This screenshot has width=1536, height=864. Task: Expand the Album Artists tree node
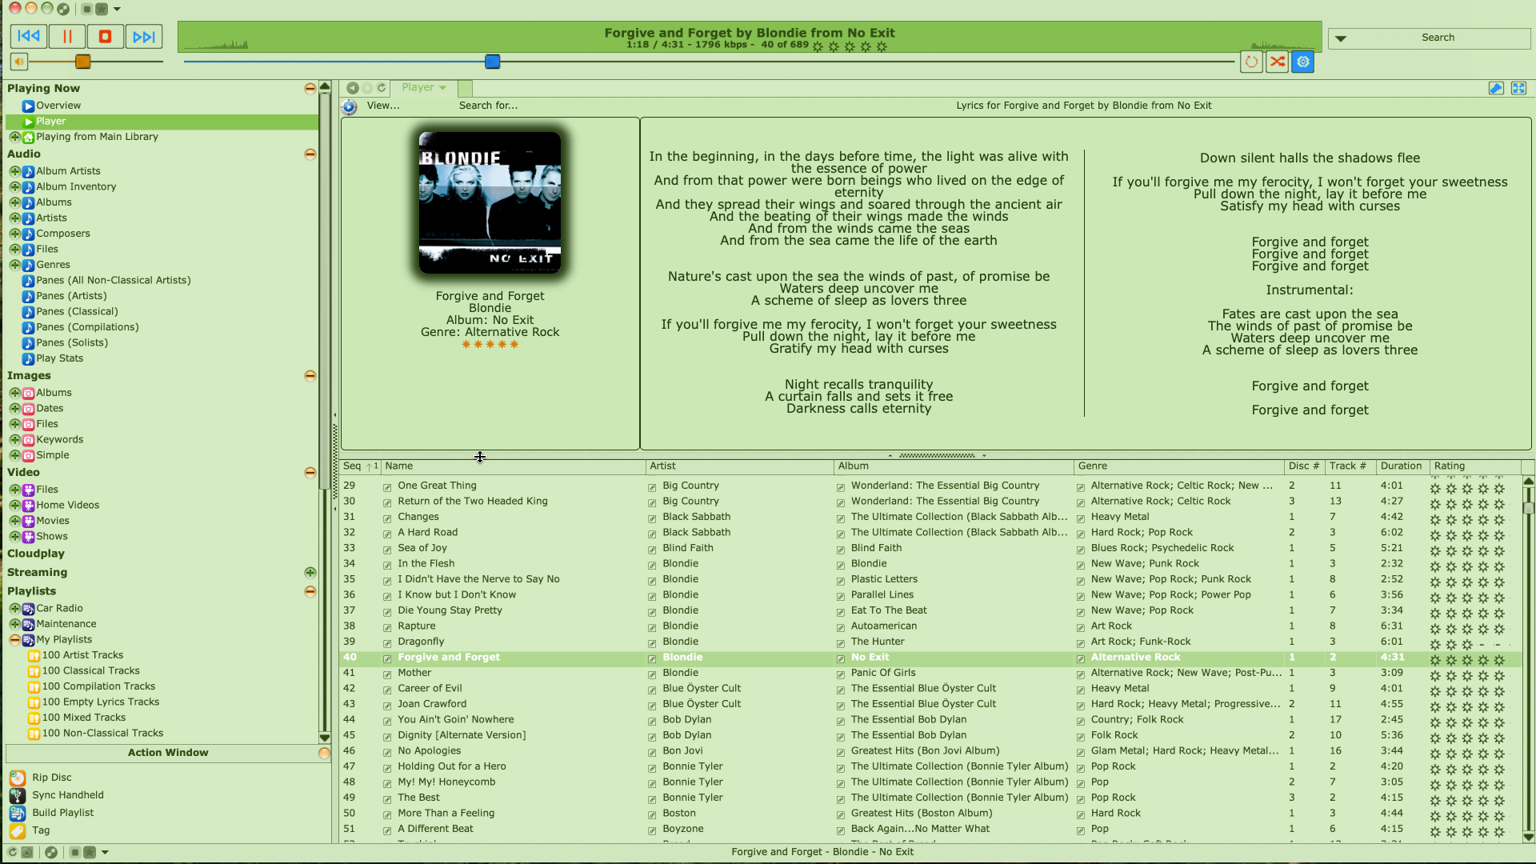(14, 171)
